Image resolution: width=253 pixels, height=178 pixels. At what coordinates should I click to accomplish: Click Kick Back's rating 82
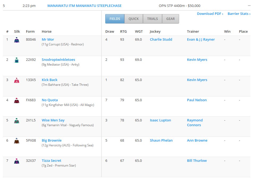pyautogui.click(x=122, y=80)
